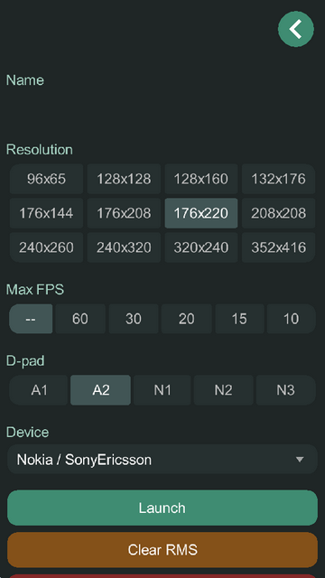
Task: Limit Max FPS to 30
Action: pyautogui.click(x=134, y=319)
